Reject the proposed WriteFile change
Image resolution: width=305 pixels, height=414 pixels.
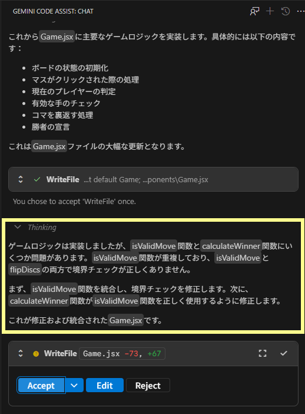148,385
